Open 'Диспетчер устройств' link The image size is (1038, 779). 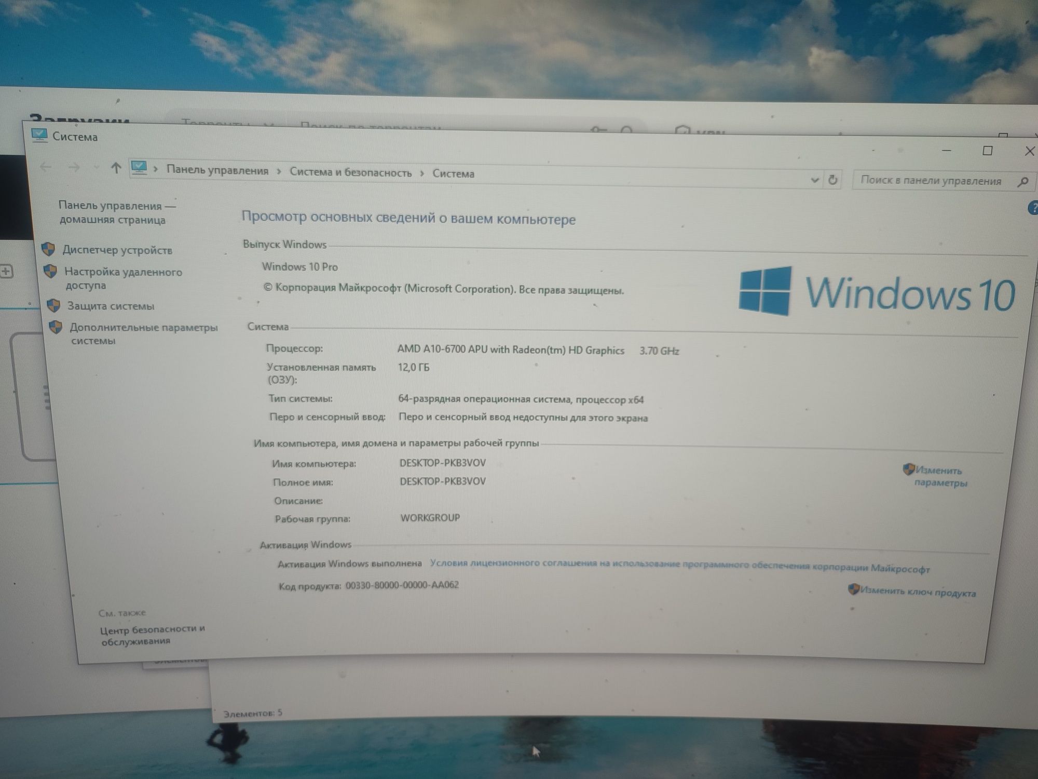click(x=117, y=250)
